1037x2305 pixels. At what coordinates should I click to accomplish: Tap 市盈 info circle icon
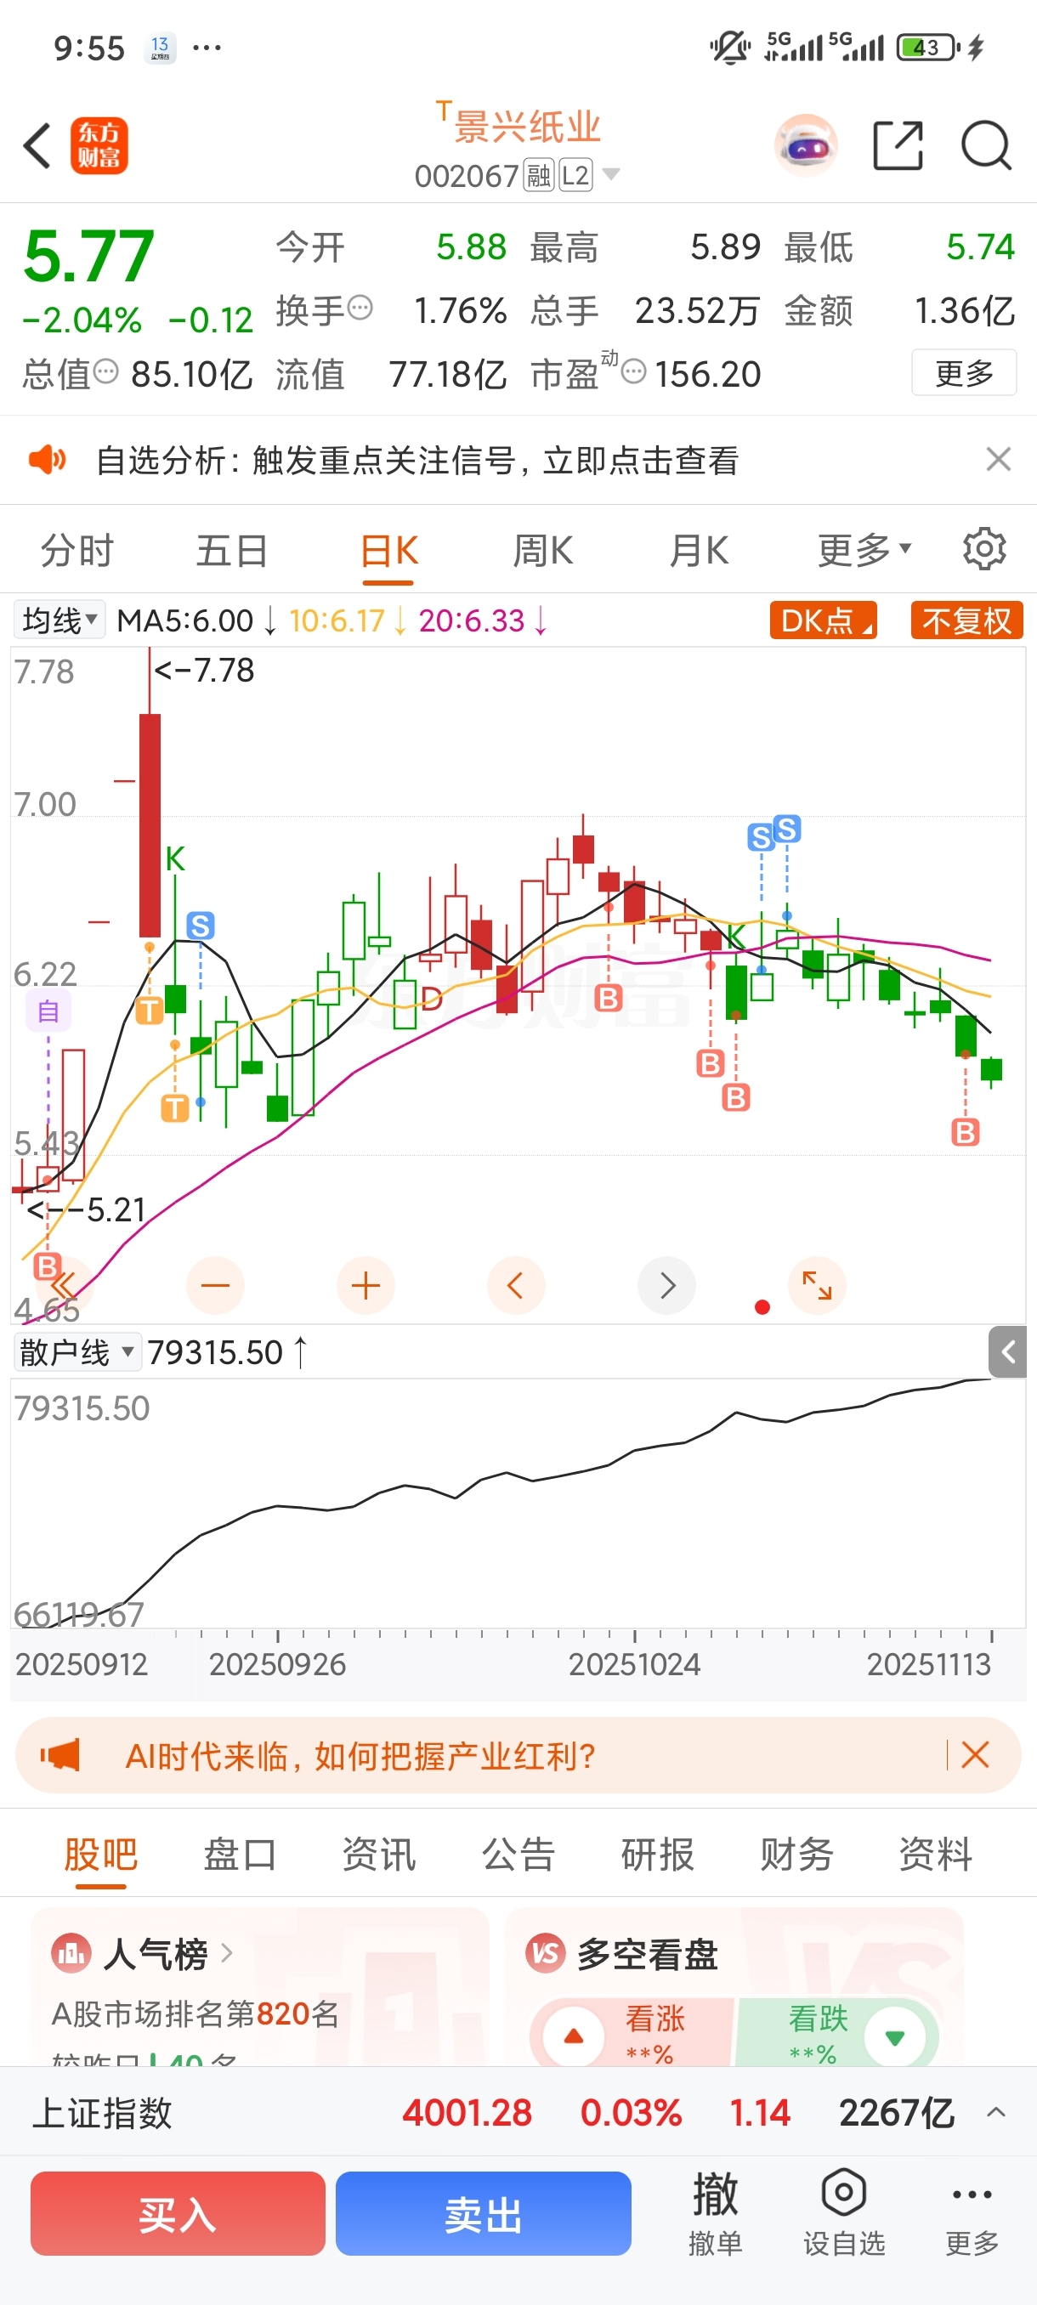[x=633, y=371]
